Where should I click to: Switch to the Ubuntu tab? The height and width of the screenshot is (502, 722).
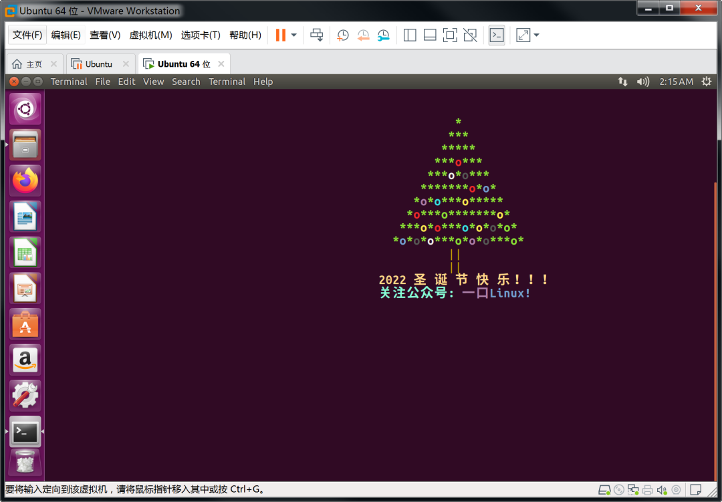tap(99, 63)
